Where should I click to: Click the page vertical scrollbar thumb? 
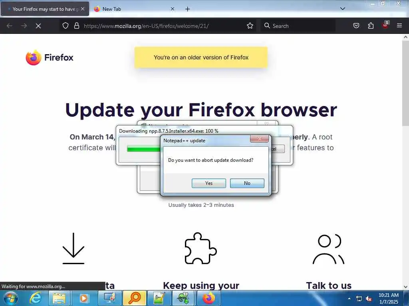405,83
